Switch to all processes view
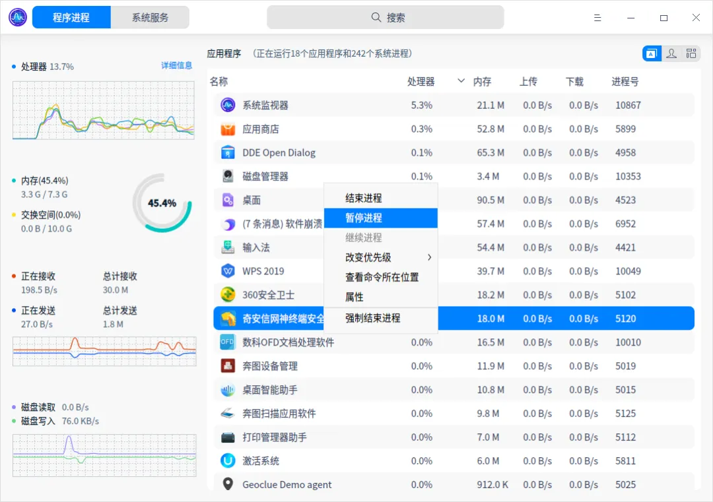713x502 pixels. (691, 53)
